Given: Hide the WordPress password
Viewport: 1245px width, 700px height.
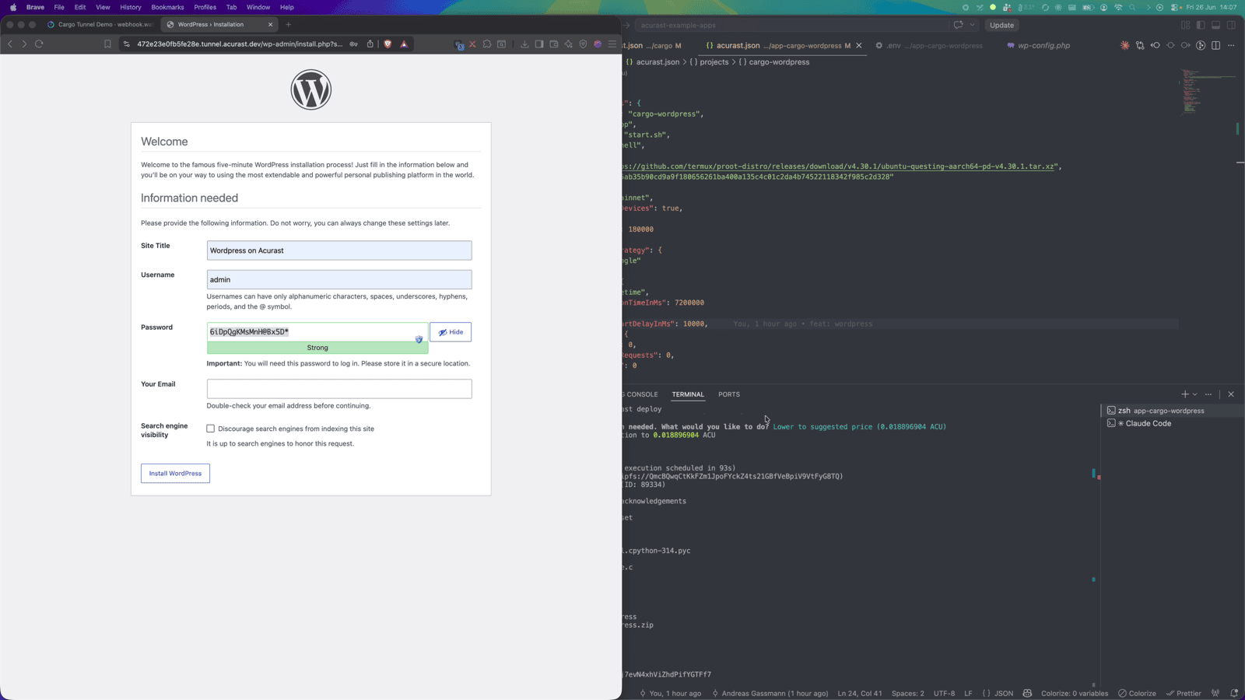Looking at the screenshot, I should (451, 332).
